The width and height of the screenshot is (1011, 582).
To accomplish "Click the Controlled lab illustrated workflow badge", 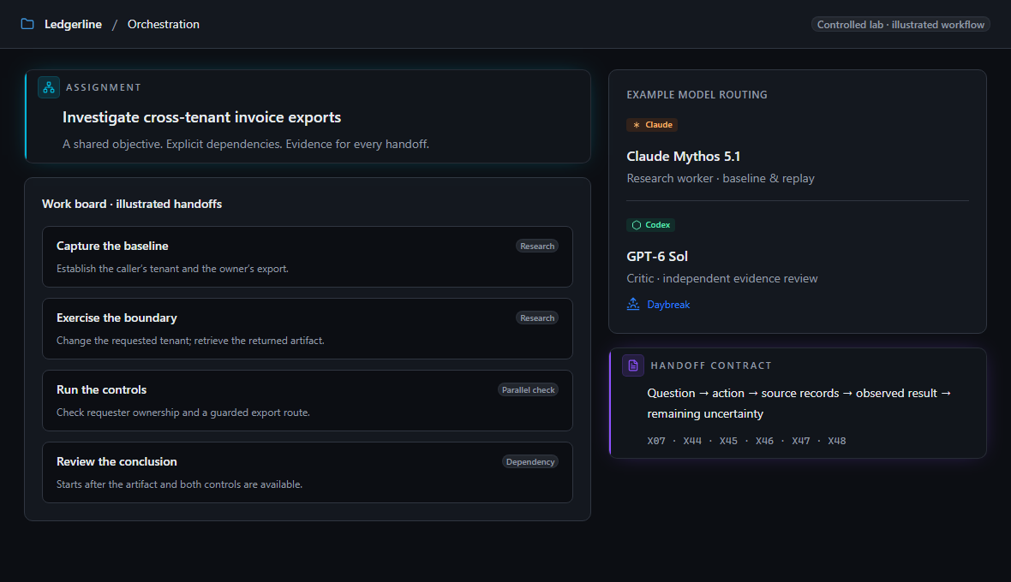I will [900, 25].
